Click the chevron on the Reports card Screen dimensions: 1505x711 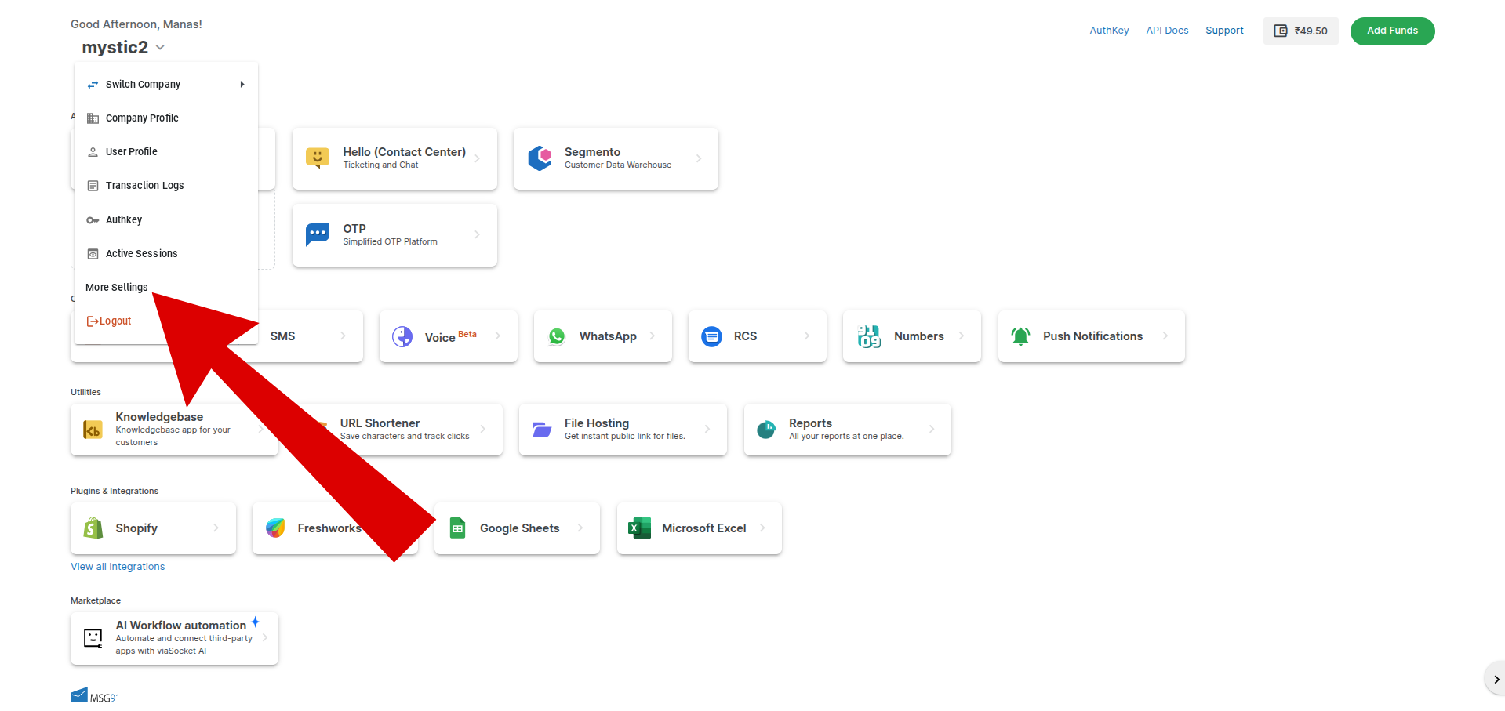click(932, 429)
